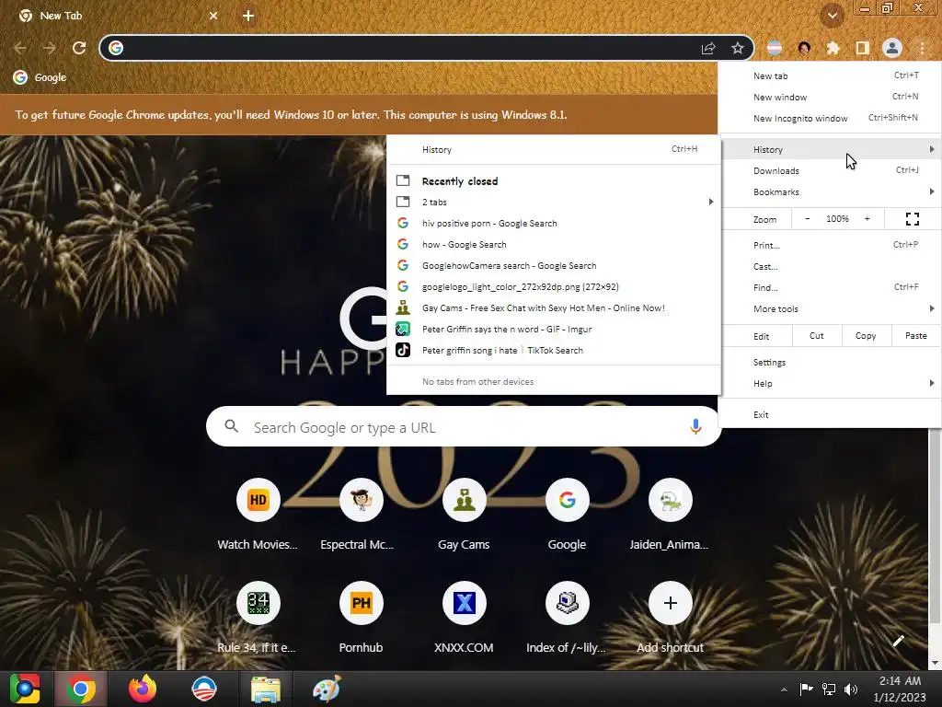Bookmark this tab with the star icon

point(738,48)
